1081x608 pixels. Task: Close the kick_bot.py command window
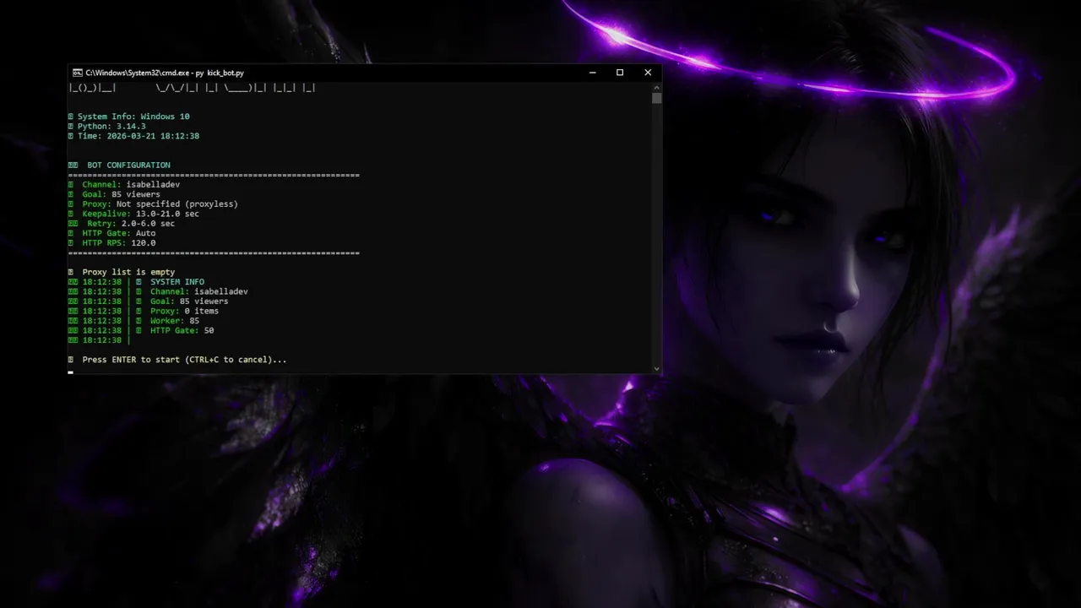pos(648,73)
